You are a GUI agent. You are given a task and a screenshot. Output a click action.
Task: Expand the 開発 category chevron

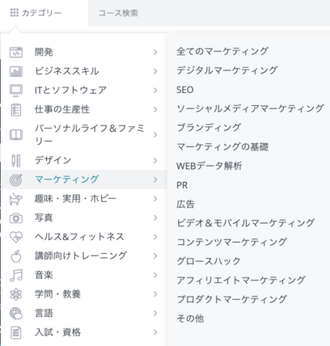155,52
